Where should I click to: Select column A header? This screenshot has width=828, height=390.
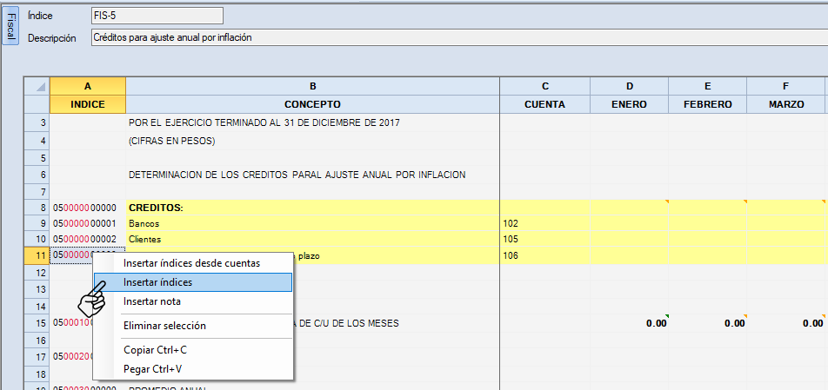click(88, 86)
